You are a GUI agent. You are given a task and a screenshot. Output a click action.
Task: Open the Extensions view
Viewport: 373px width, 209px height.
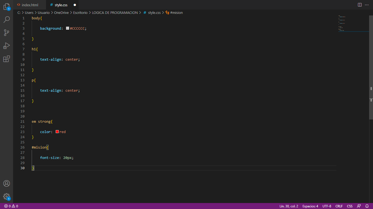(7, 59)
